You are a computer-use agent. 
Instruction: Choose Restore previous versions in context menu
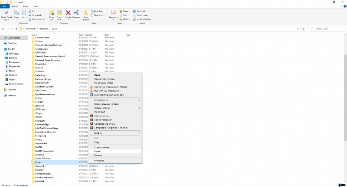click(115, 104)
